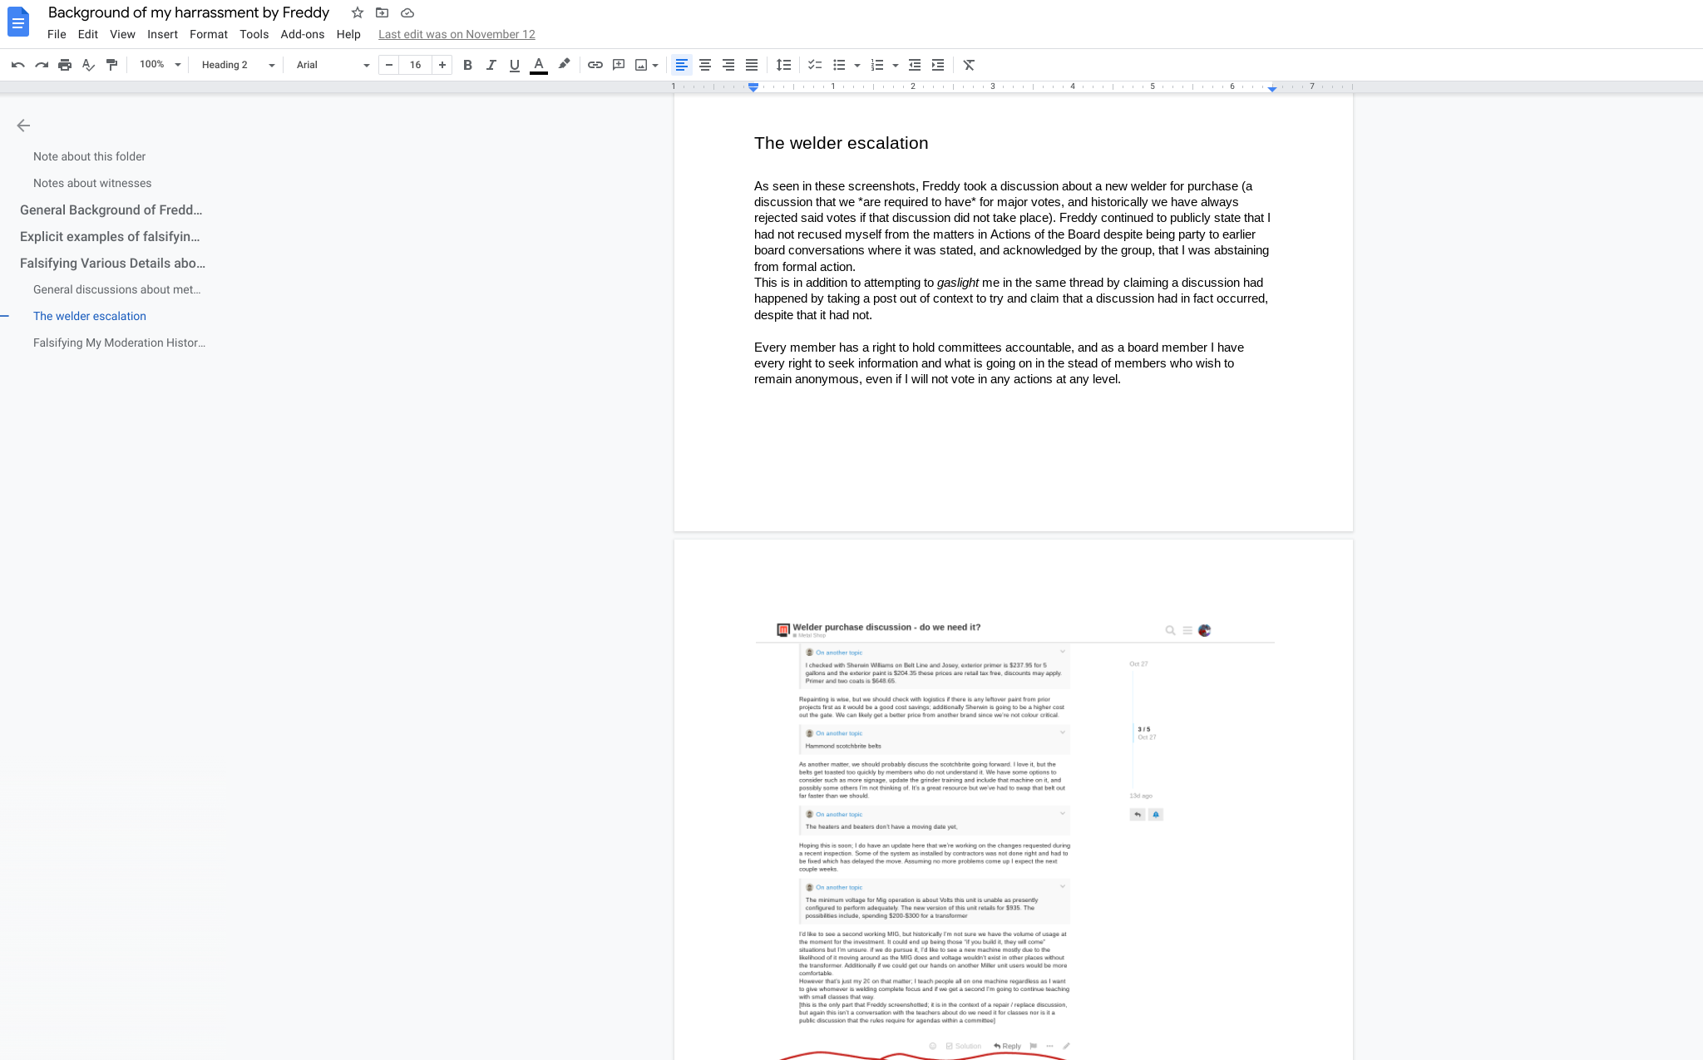This screenshot has width=1703, height=1060.
Task: Star this document
Action: pos(358,12)
